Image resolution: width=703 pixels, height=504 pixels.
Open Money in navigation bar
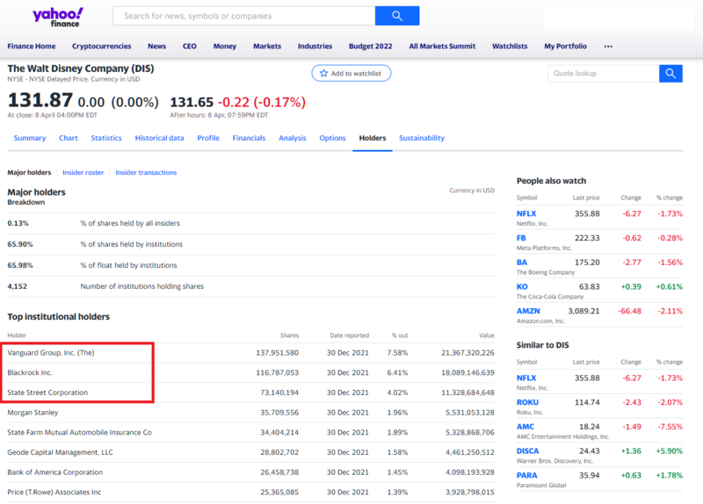(x=225, y=47)
